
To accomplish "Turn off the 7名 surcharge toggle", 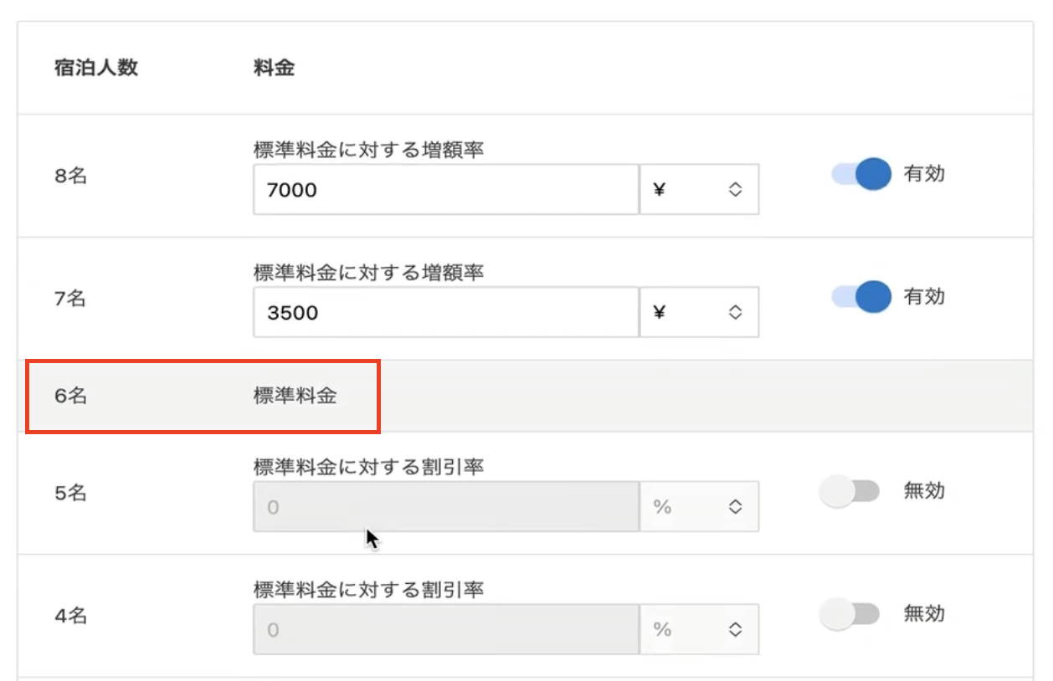I will coord(860,296).
